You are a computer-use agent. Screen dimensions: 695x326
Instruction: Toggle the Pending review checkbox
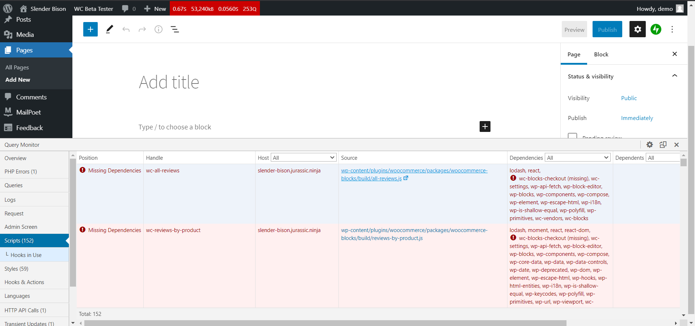572,137
